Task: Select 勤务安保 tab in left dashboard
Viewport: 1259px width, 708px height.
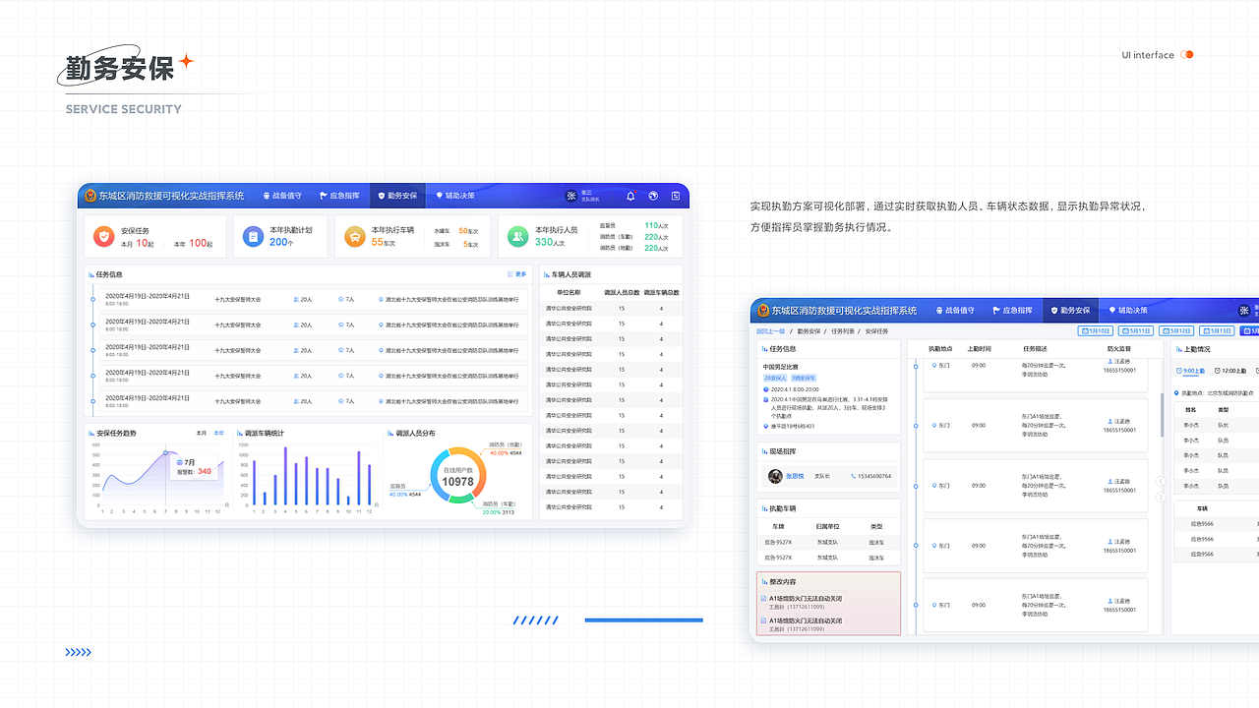Action: 398,196
